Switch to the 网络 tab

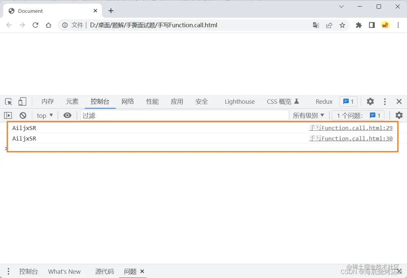[x=128, y=101]
